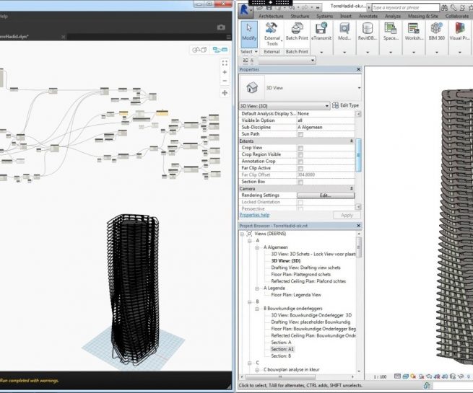This screenshot has height=393, width=473.
Task: Switch to the Architecture ribbon tab
Action: coord(271,15)
